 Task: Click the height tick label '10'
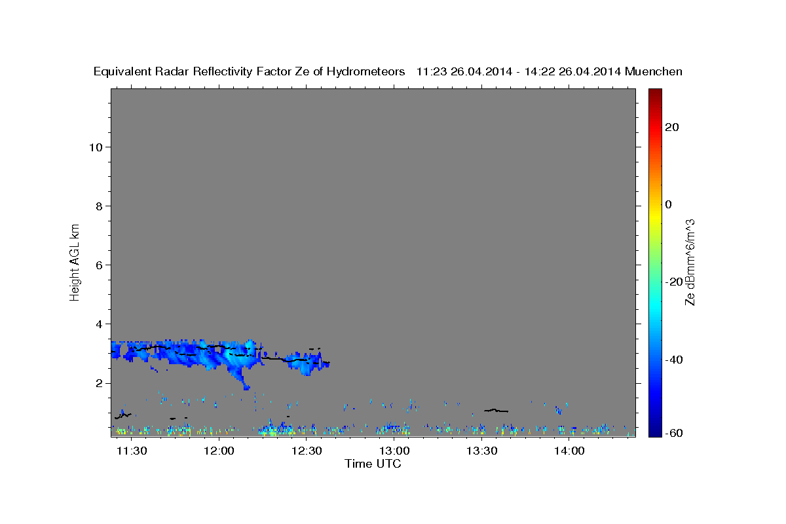coord(96,147)
